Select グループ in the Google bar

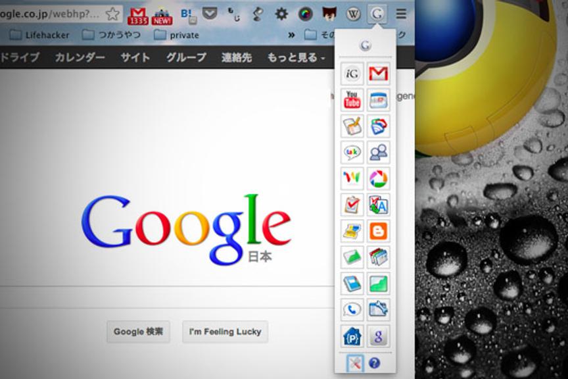(x=186, y=57)
